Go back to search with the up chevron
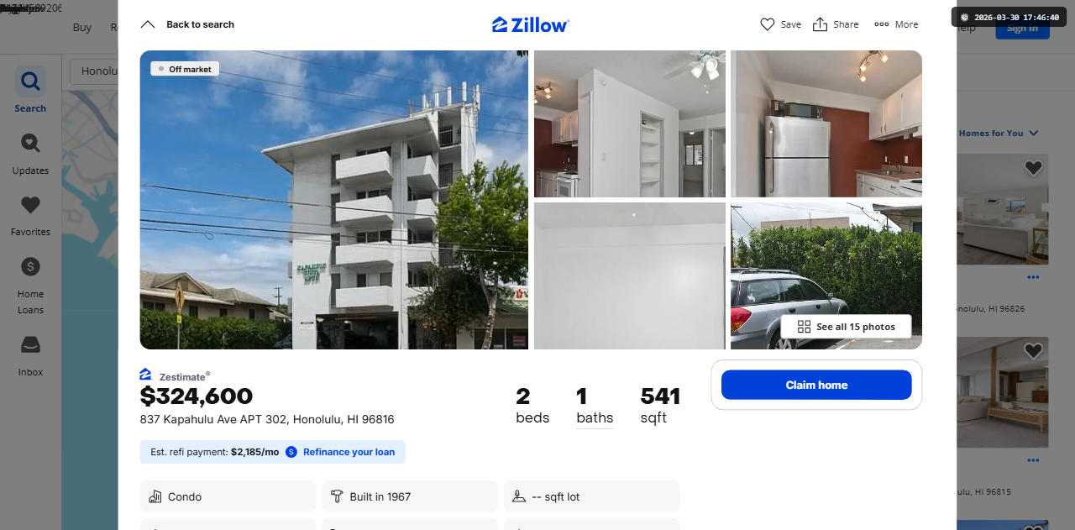The image size is (1075, 530). (148, 24)
